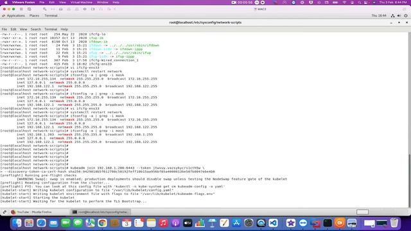Open terminal Help menu
Image resolution: width=411 pixels, height=231 pixels.
[64, 30]
